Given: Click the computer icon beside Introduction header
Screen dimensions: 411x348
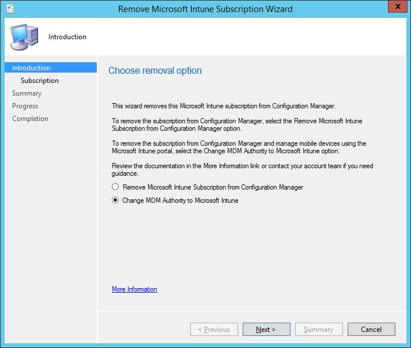Looking at the screenshot, I should click(24, 37).
